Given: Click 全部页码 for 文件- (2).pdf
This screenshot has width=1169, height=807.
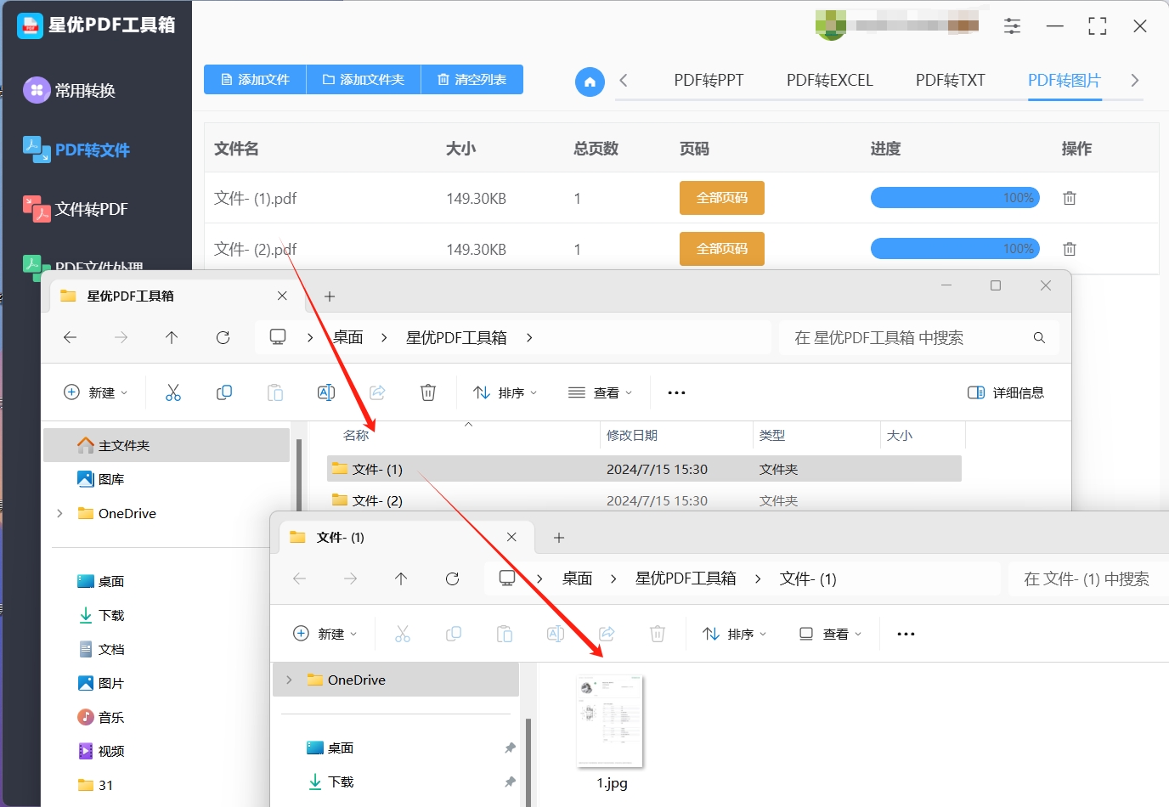Looking at the screenshot, I should pos(722,249).
